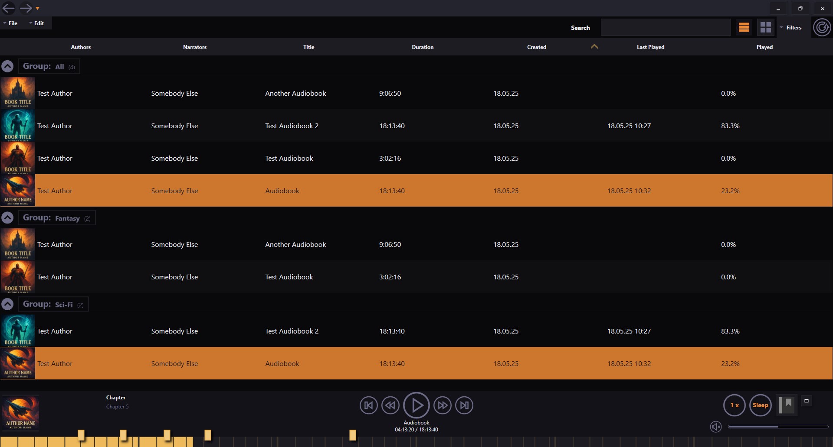Screen dimensions: 833x447
Task: Open the Filters dropdown
Action: tap(793, 27)
